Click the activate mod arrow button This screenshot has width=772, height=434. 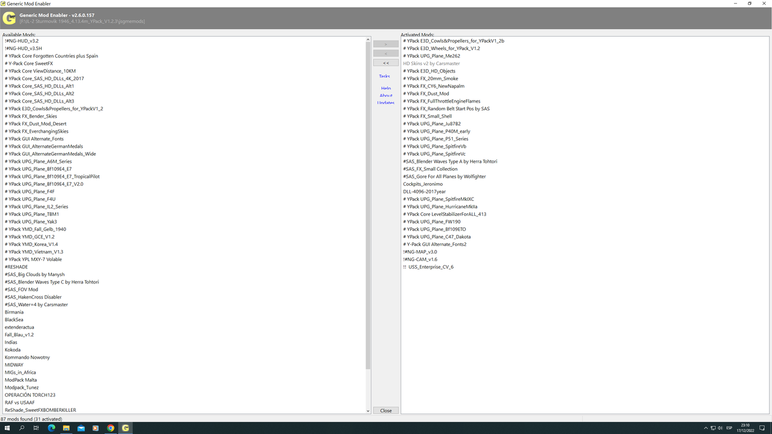[386, 44]
